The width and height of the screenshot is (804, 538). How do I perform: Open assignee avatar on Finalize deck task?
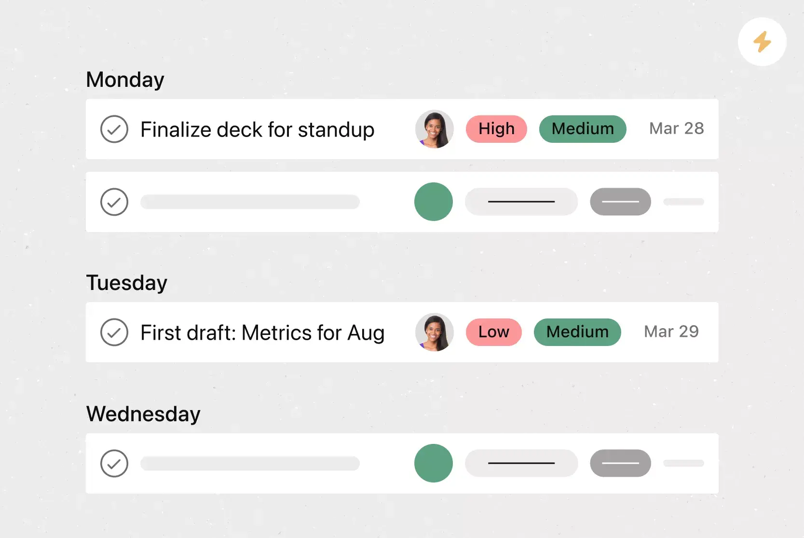click(434, 129)
